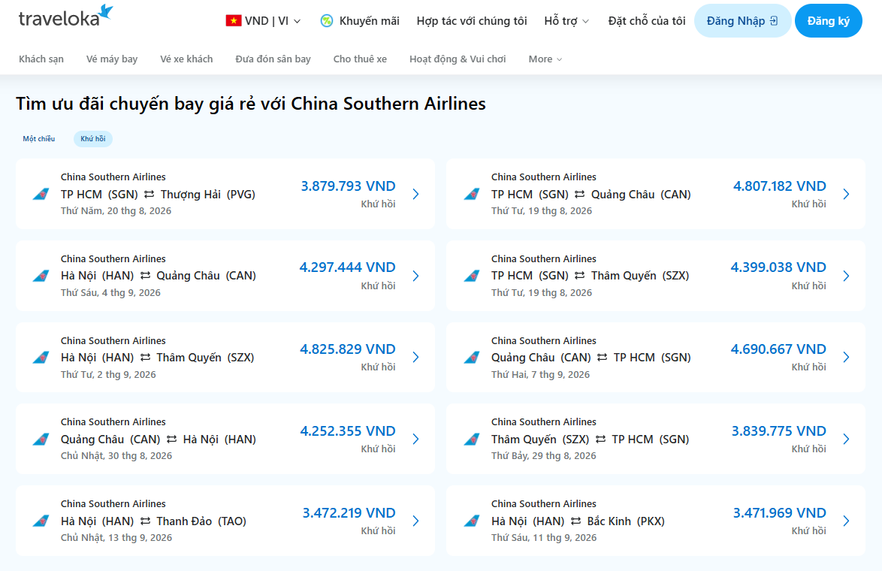Click date Thứ Sáu, 11 thg 9, 2026
The width and height of the screenshot is (882, 571).
click(544, 538)
